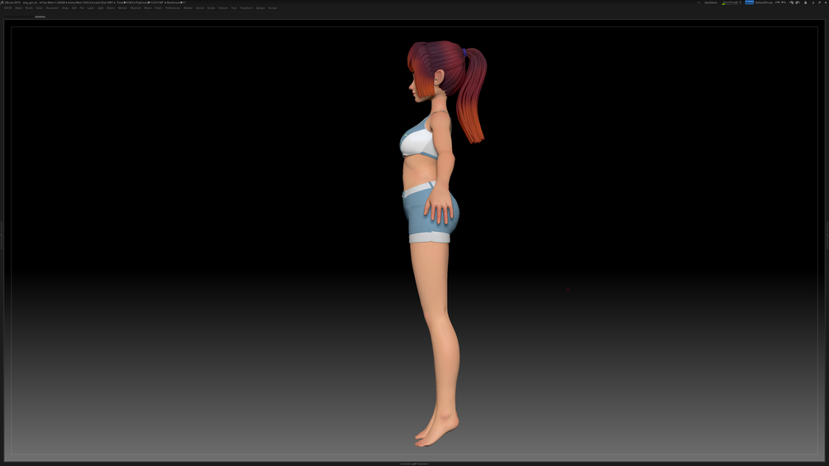Open the Preferences menu

(x=173, y=8)
